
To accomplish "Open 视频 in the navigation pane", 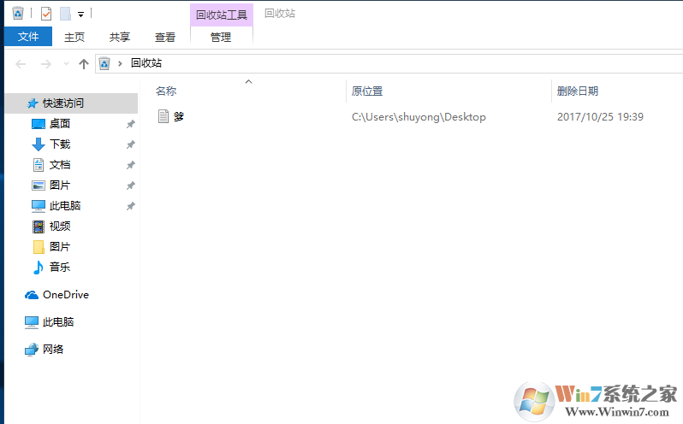I will [x=60, y=227].
